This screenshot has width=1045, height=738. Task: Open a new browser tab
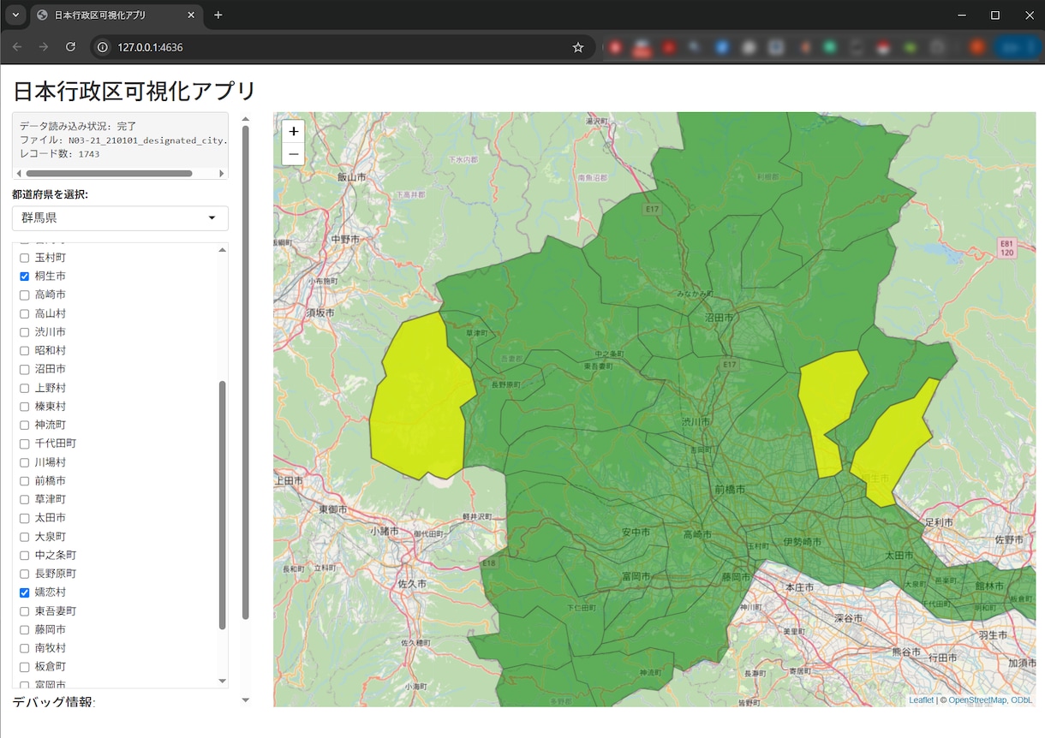218,15
